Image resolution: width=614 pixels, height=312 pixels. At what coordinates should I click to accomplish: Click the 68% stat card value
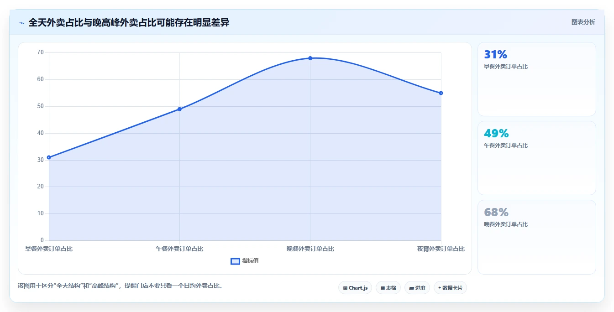[496, 213]
